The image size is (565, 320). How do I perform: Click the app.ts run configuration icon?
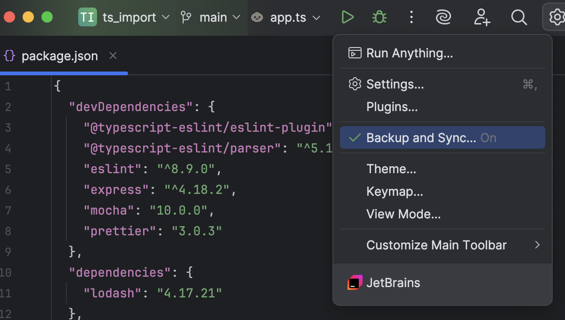coord(257,17)
